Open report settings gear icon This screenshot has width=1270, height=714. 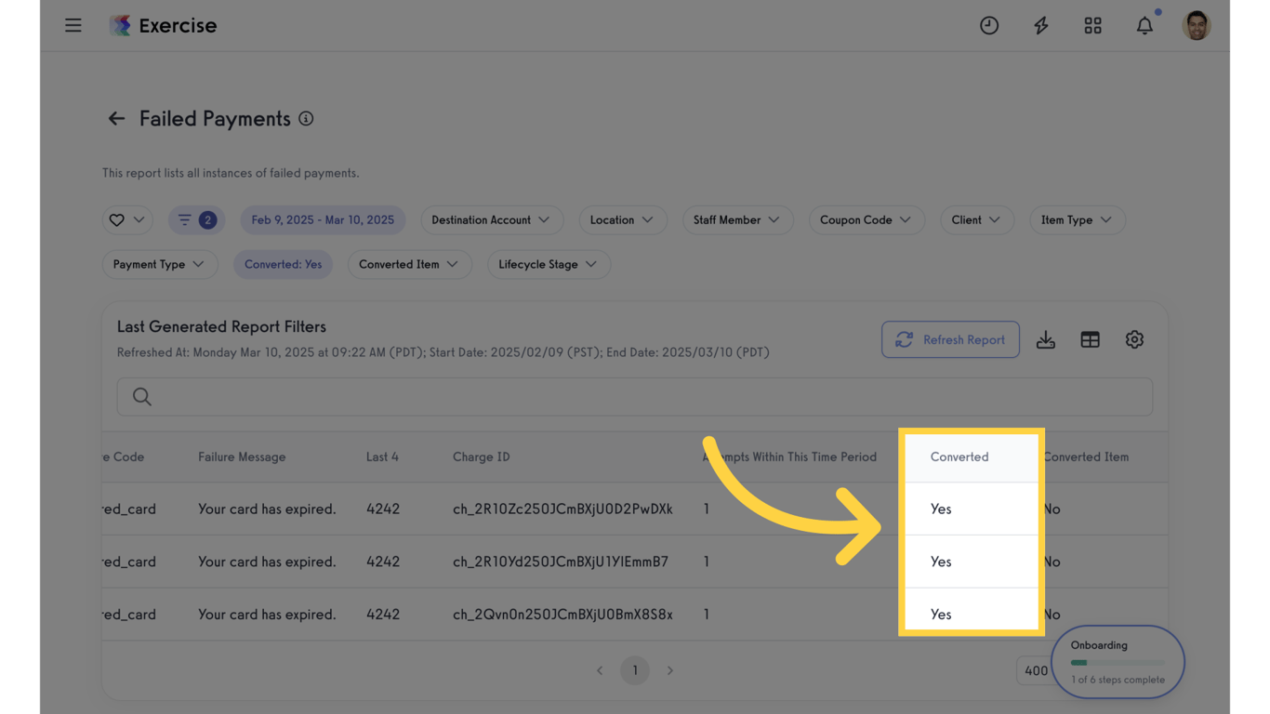[1134, 339]
